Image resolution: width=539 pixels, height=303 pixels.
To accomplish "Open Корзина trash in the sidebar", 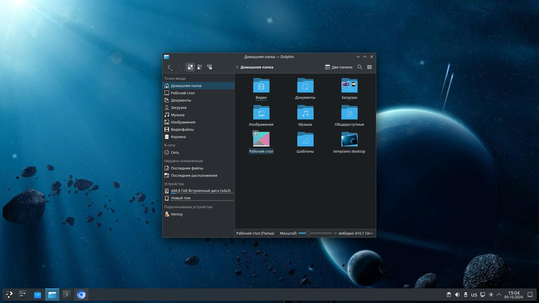I will (x=199, y=136).
